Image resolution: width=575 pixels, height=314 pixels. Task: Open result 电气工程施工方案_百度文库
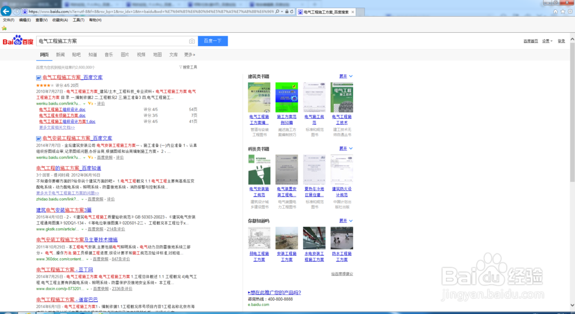72,78
